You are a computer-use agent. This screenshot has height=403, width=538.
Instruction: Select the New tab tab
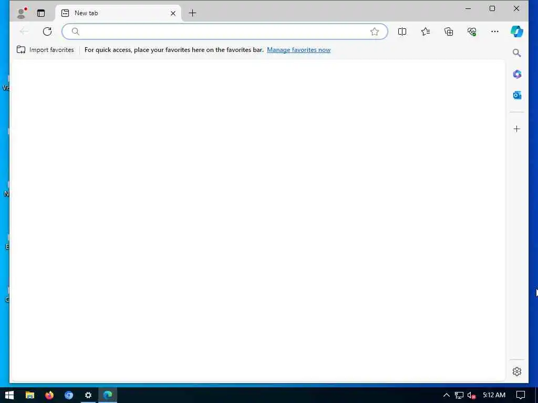(118, 13)
